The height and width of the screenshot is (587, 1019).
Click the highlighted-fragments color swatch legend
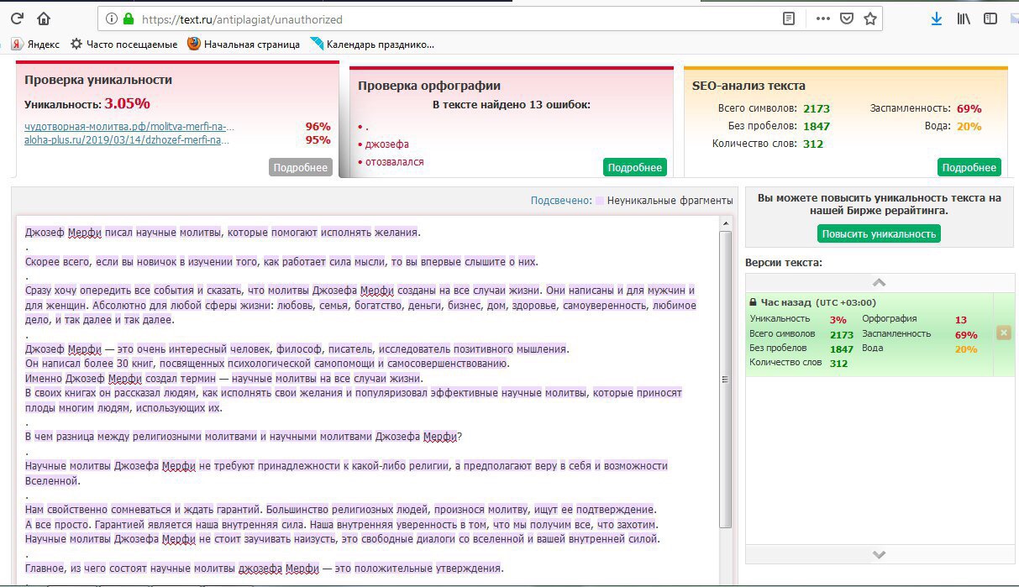click(598, 201)
